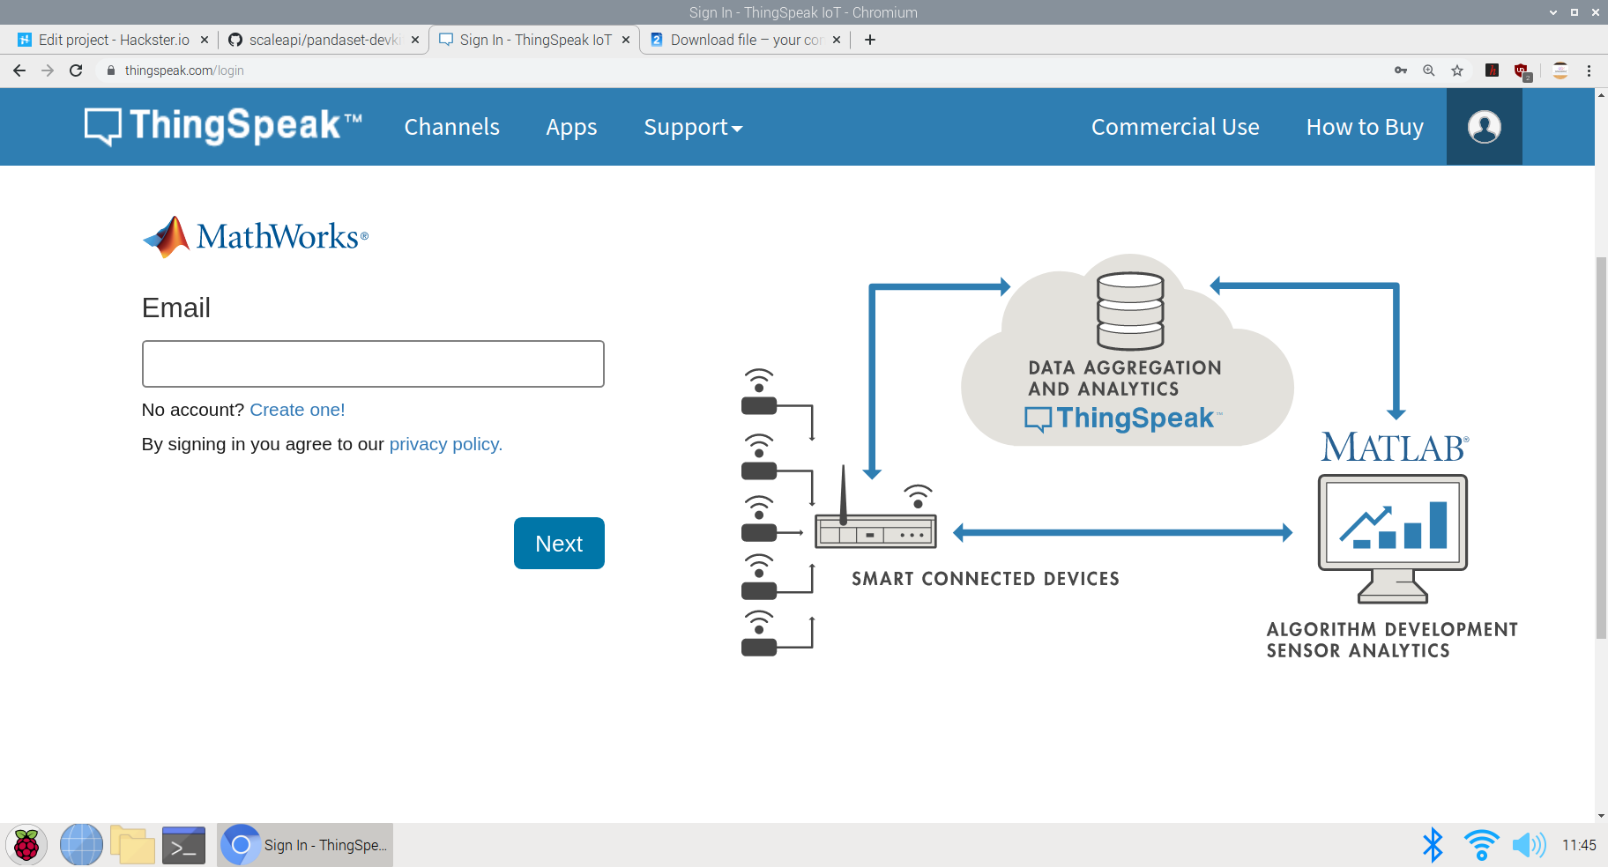Follow the 'Create one!' link
This screenshot has height=867, width=1608.
[297, 410]
